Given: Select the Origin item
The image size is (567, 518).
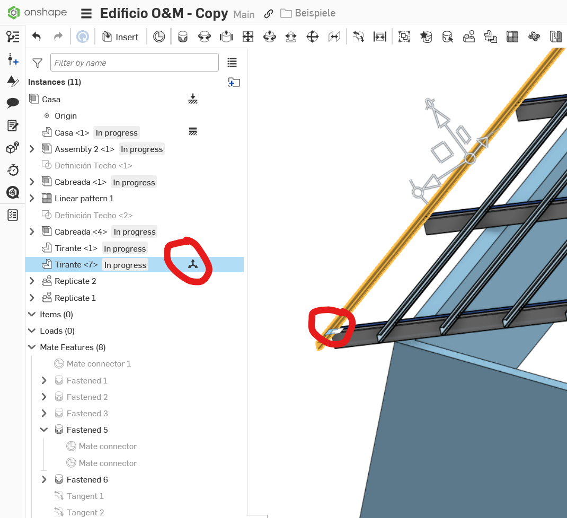Looking at the screenshot, I should click(x=66, y=115).
